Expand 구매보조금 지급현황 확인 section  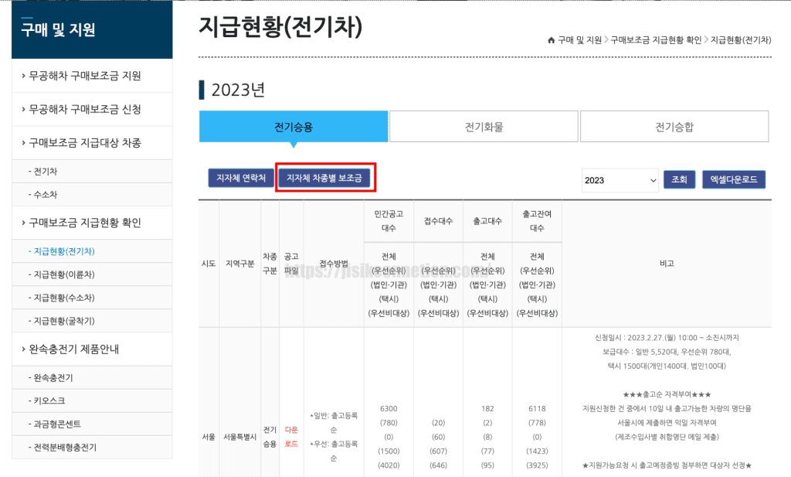tap(92, 223)
